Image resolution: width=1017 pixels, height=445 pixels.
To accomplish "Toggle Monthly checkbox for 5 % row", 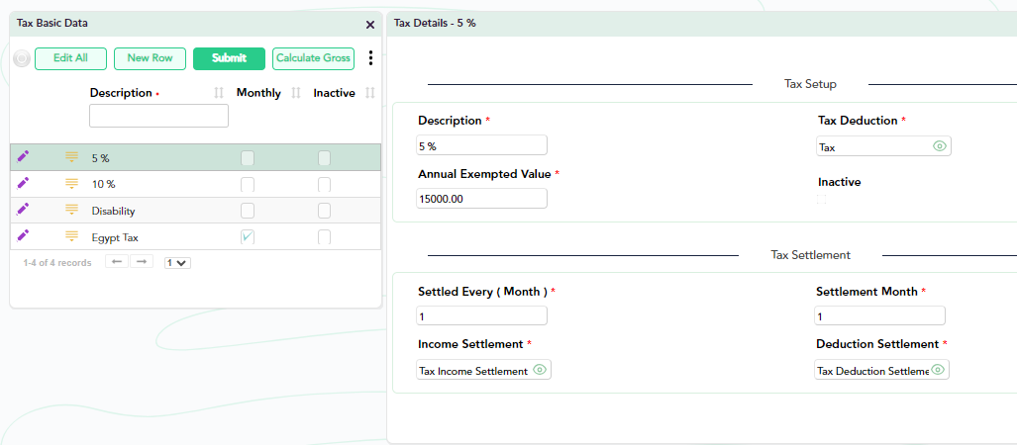I will point(248,158).
